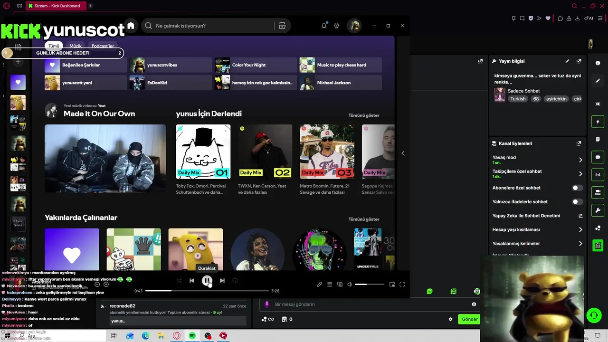Screen dimensions: 608x342
Task: Select the Tümü filter chip
Action: [54, 46]
